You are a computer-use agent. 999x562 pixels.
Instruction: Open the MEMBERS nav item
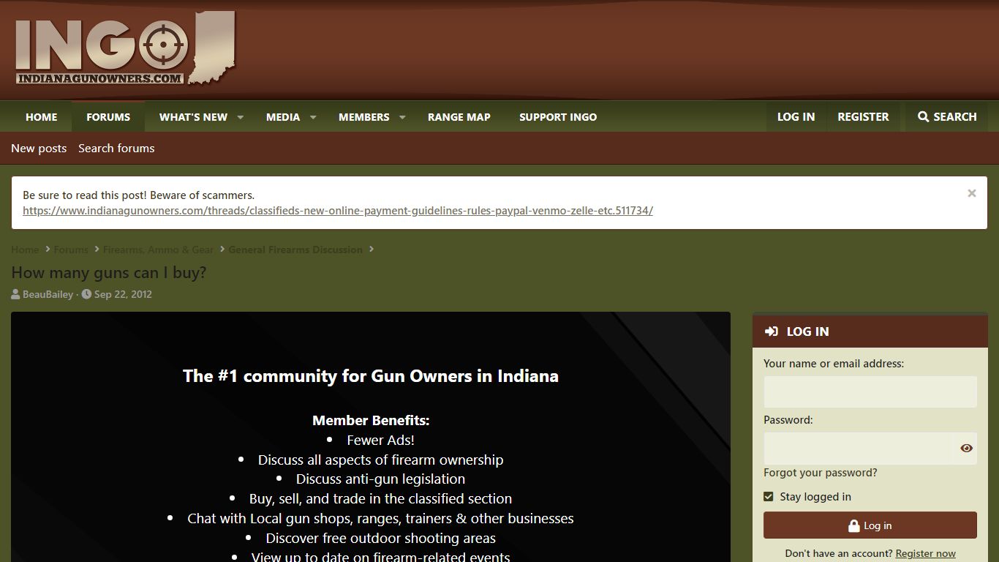click(x=363, y=117)
